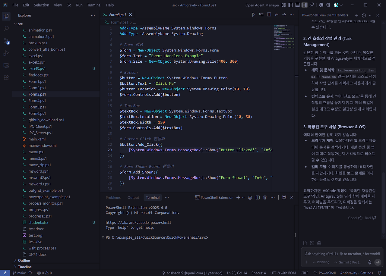Toggle the primary side bar layout button
386x276 pixels.
coord(290,5)
